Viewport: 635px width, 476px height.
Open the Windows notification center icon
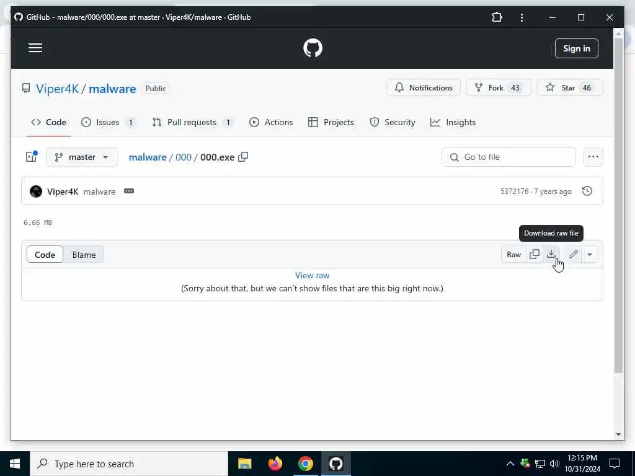[615, 464]
